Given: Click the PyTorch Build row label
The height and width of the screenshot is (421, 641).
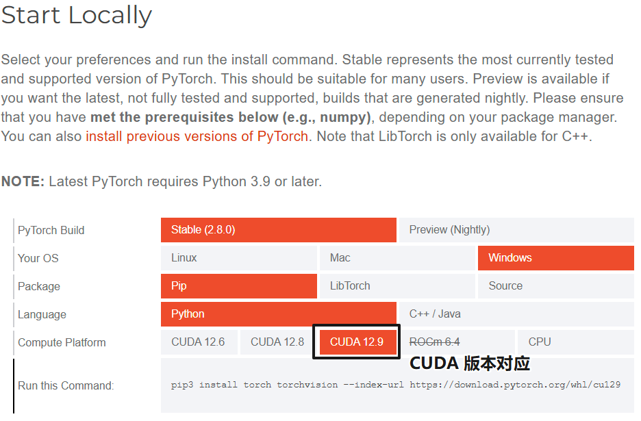Looking at the screenshot, I should tap(51, 231).
